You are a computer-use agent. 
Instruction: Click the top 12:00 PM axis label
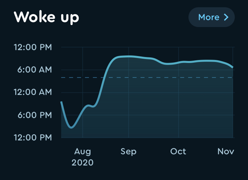pos(33,47)
